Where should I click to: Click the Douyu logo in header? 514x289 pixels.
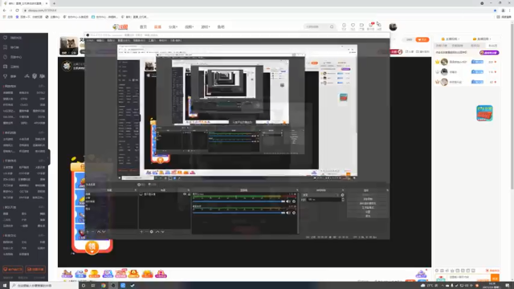point(120,26)
